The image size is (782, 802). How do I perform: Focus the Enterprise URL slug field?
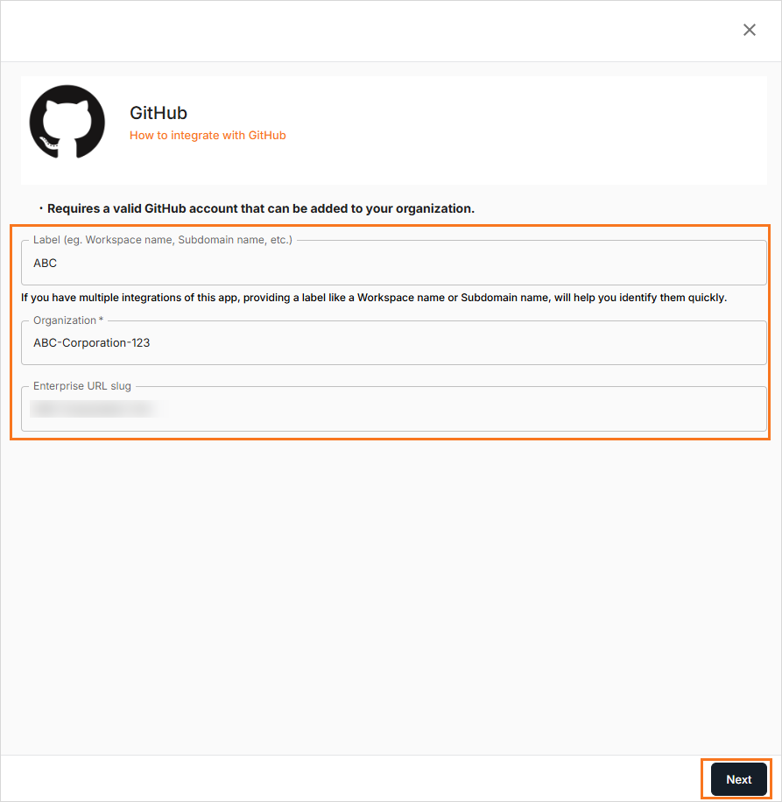pos(394,409)
